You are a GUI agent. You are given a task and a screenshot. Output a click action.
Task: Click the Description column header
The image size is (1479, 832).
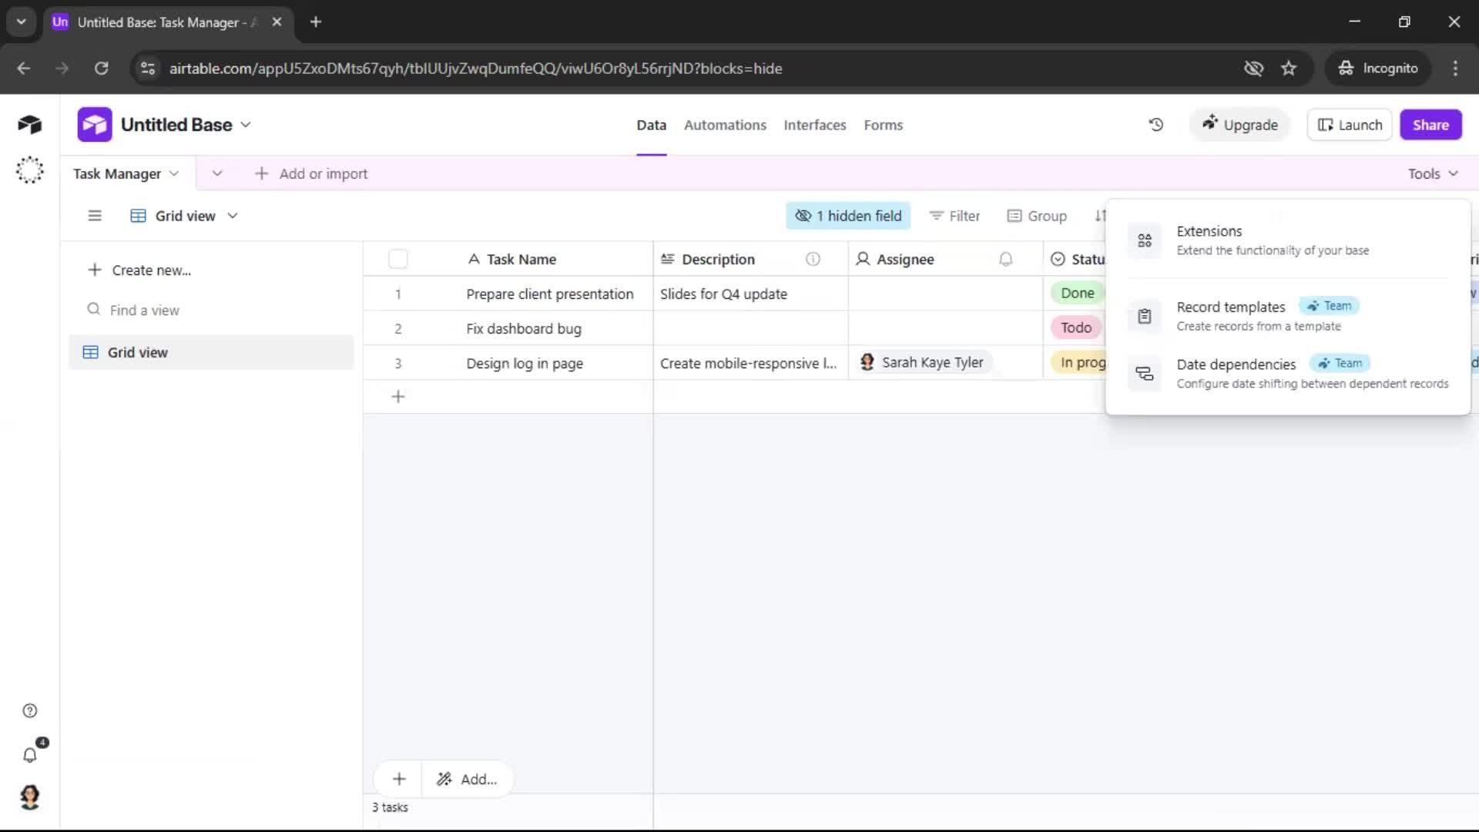[x=750, y=260]
